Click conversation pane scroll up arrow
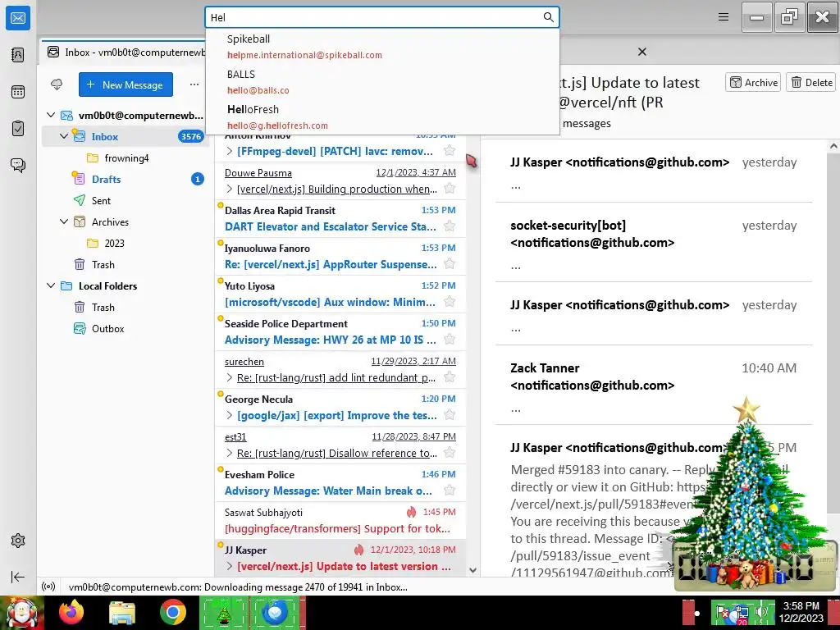This screenshot has height=630, width=840. pyautogui.click(x=833, y=146)
